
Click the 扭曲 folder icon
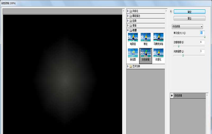(x=131, y=21)
